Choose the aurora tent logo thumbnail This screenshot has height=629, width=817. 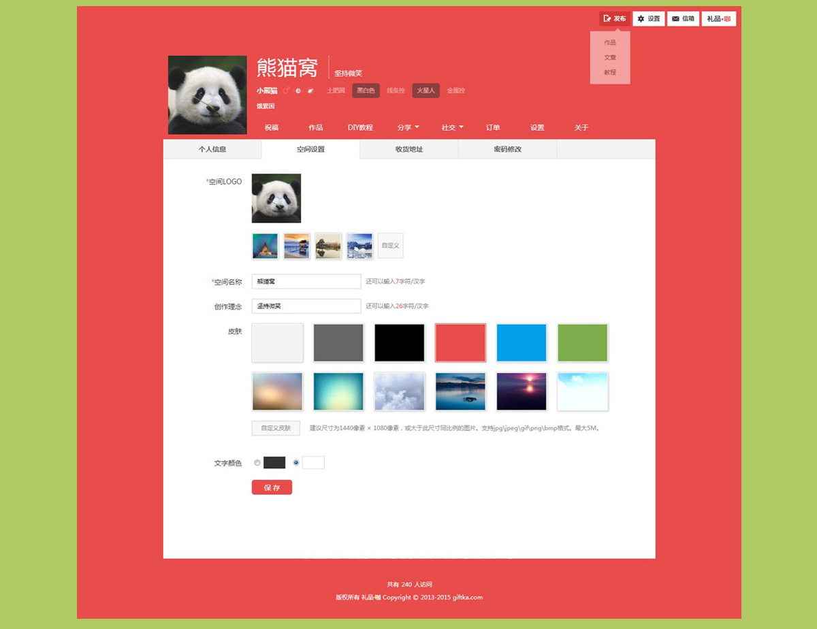tap(265, 246)
